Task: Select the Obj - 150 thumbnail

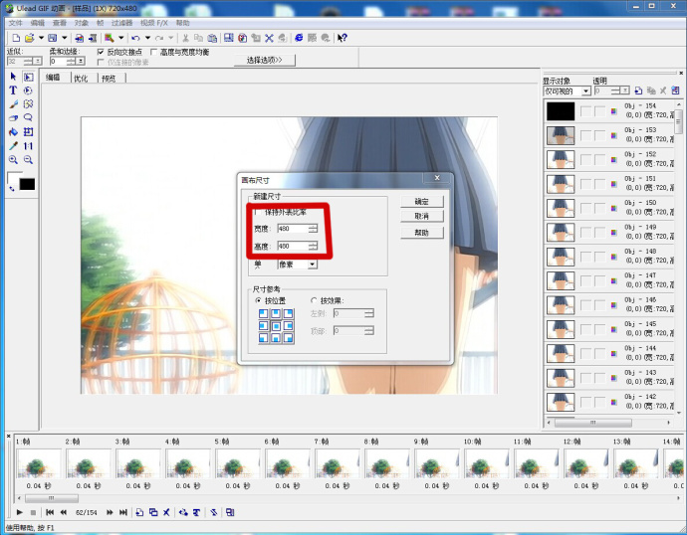Action: coord(561,208)
